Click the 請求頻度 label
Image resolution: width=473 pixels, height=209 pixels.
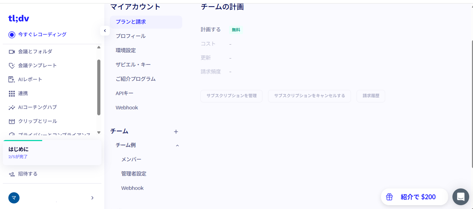click(x=211, y=71)
